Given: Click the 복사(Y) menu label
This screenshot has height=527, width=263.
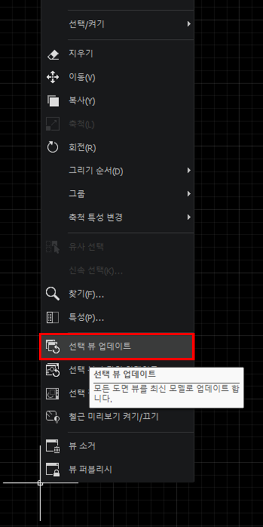Looking at the screenshot, I should pos(82,101).
